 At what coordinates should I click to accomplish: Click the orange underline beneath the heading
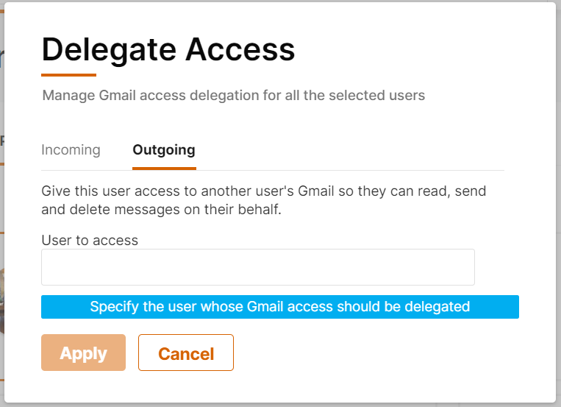68,74
